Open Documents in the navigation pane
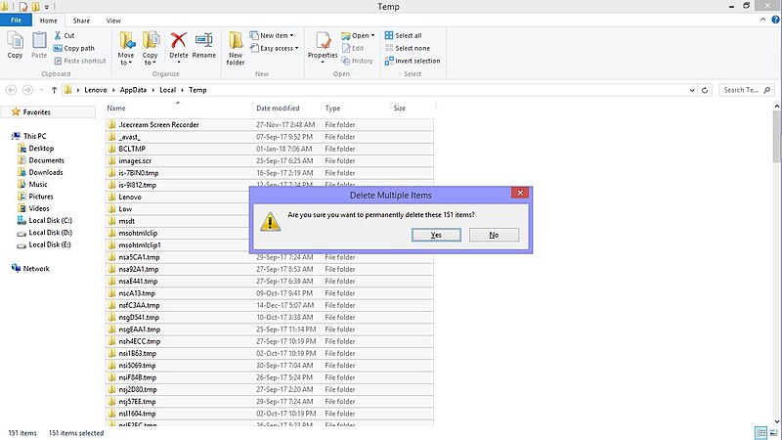 coord(46,160)
